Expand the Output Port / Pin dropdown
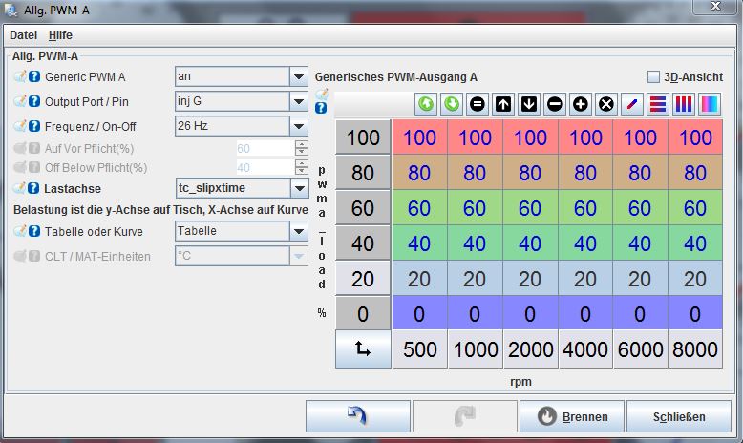 (x=298, y=101)
